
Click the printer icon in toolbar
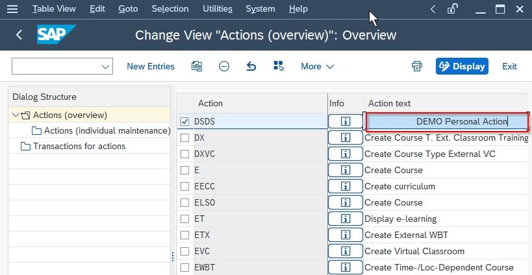tap(416, 66)
